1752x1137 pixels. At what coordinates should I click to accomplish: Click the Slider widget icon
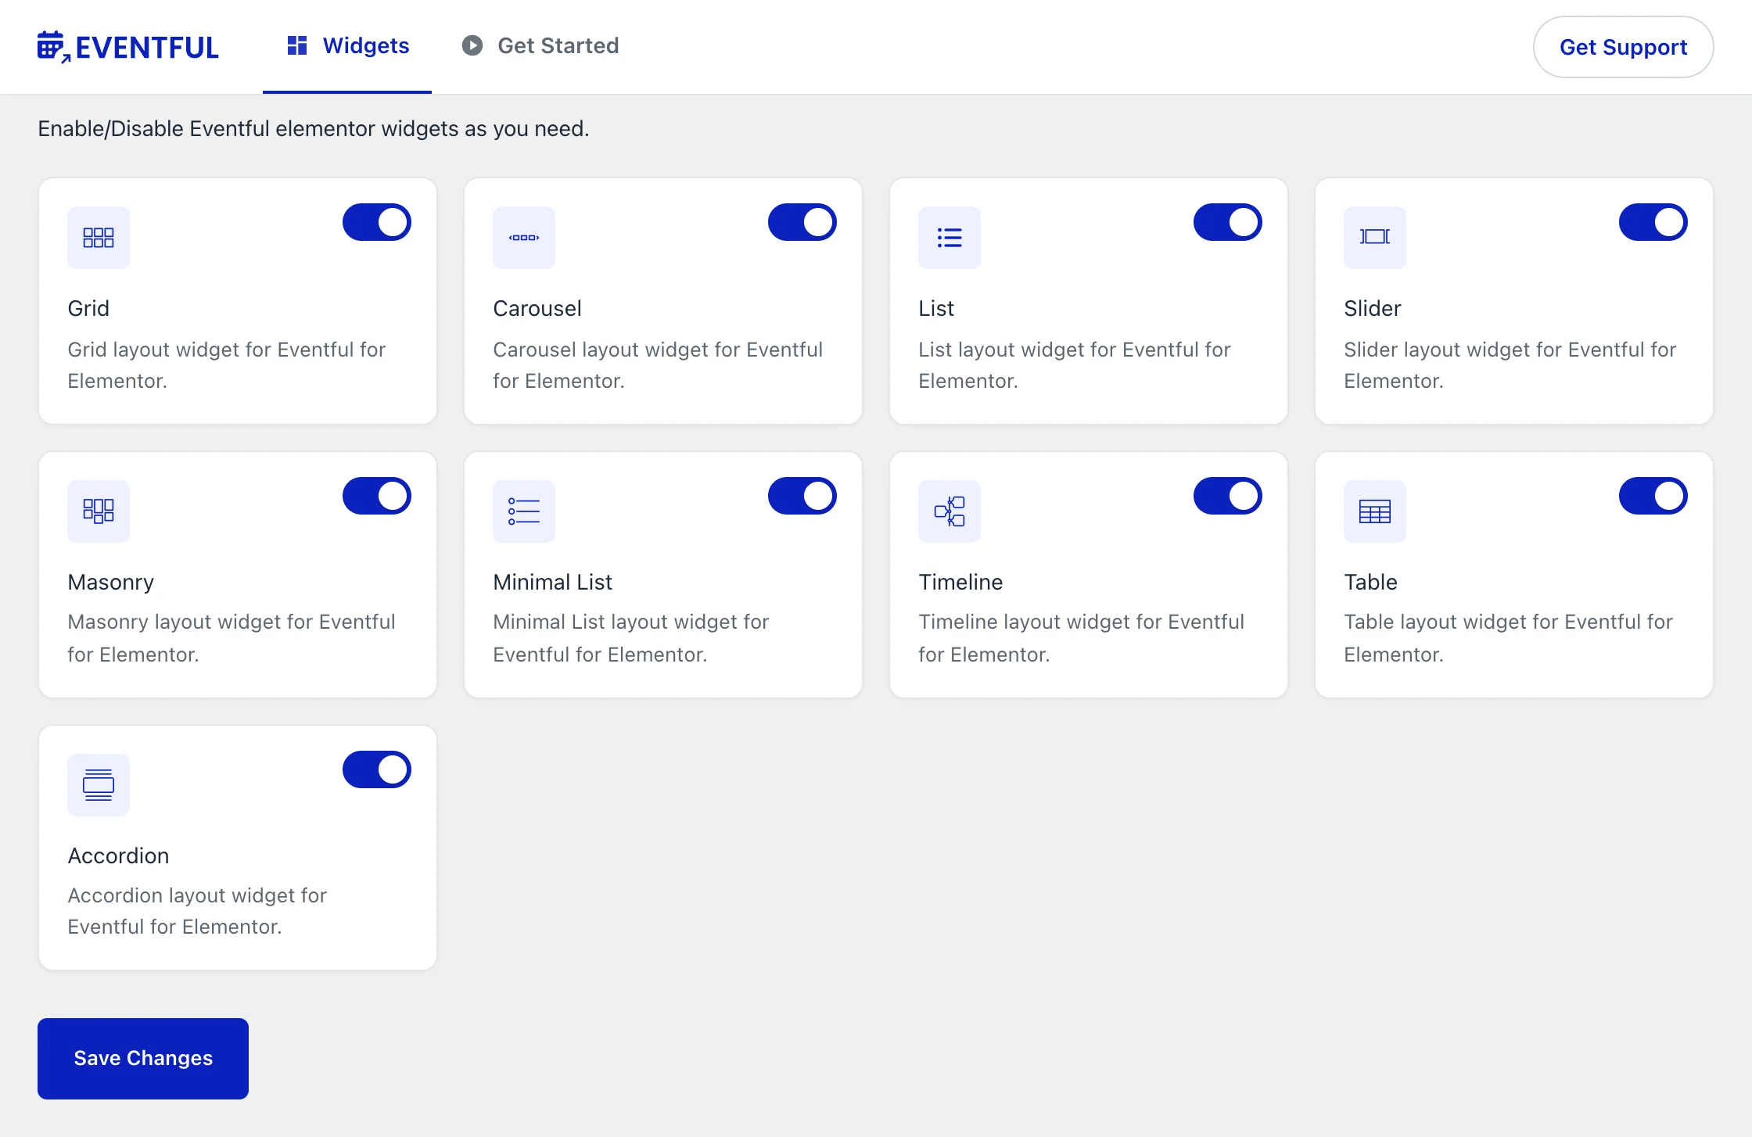click(x=1375, y=238)
